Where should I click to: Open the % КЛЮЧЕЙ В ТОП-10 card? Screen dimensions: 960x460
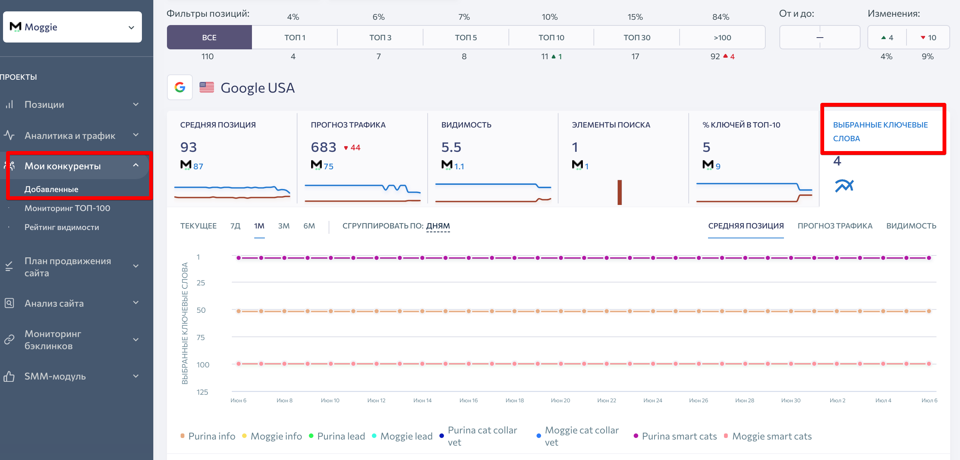point(754,159)
